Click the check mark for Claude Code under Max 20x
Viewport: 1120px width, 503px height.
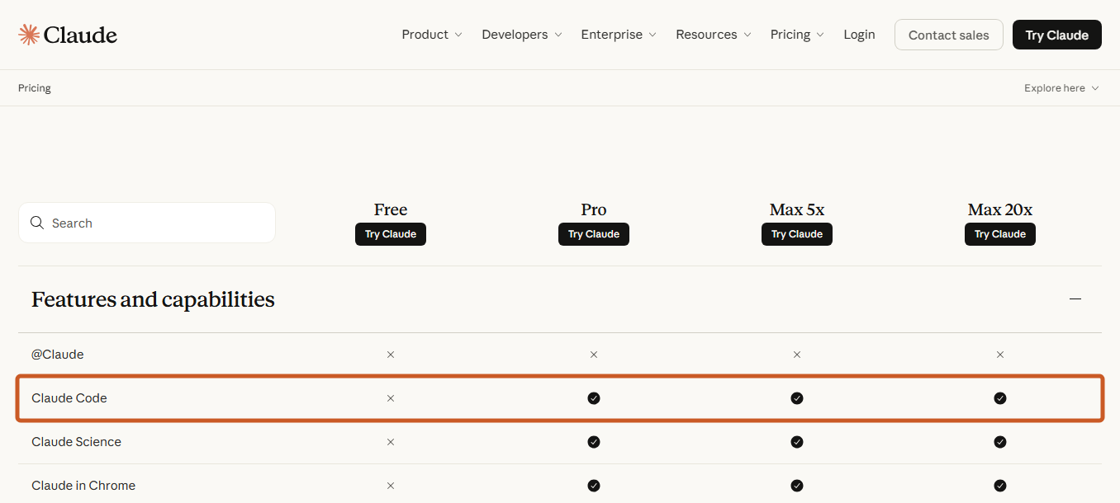click(1000, 398)
